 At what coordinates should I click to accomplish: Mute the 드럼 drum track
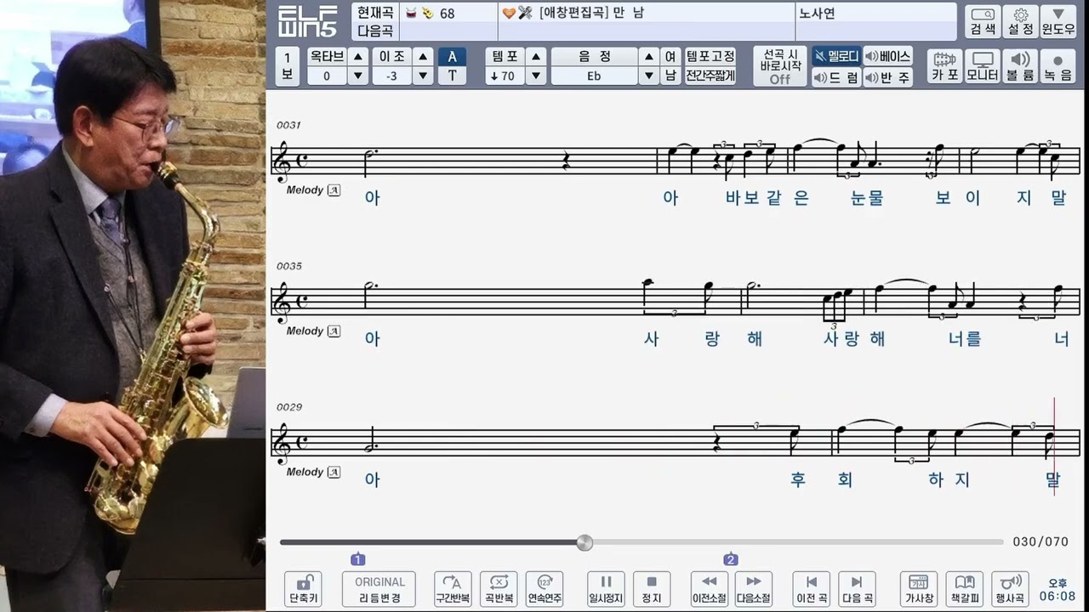836,77
